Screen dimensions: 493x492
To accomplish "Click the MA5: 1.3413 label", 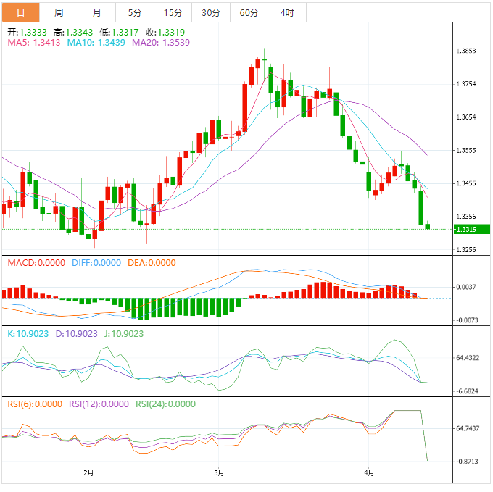I will 34,43.
